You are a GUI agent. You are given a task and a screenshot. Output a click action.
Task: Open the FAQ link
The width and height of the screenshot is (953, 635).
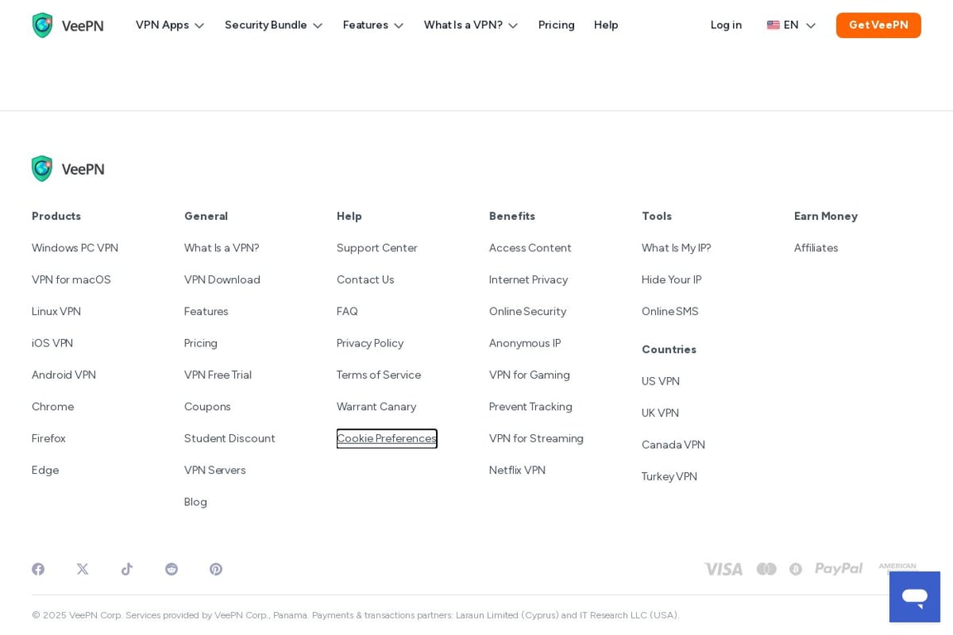point(347,311)
